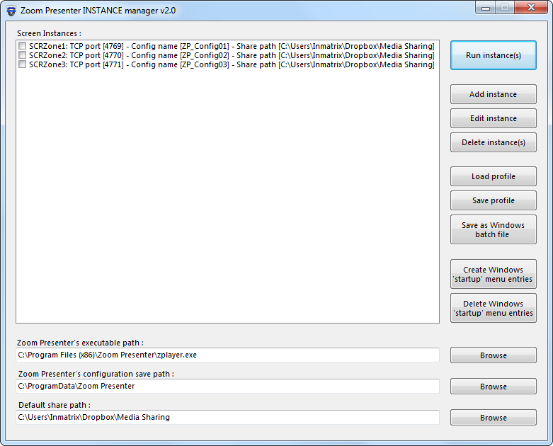The width and height of the screenshot is (553, 446).
Task: Browse for Zoom Presenter's executable path
Action: [493, 355]
